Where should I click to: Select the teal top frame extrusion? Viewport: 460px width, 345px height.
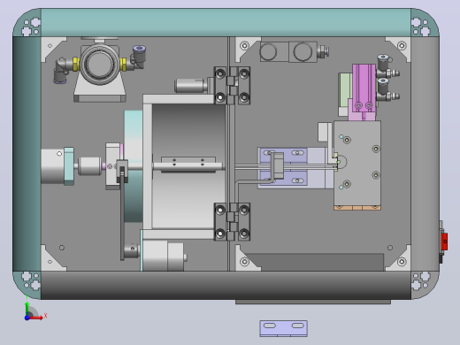pos(226,23)
